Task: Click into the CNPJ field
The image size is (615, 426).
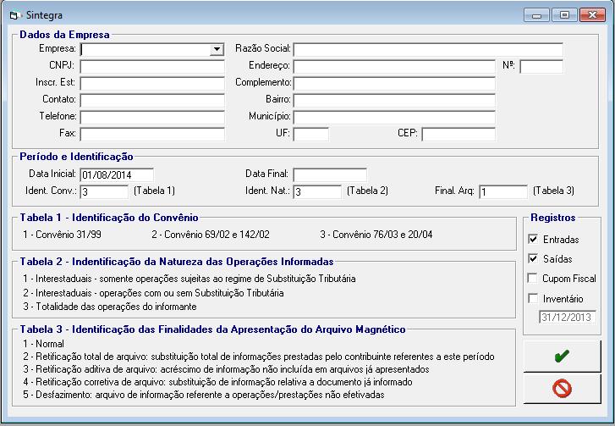Action: [x=152, y=66]
